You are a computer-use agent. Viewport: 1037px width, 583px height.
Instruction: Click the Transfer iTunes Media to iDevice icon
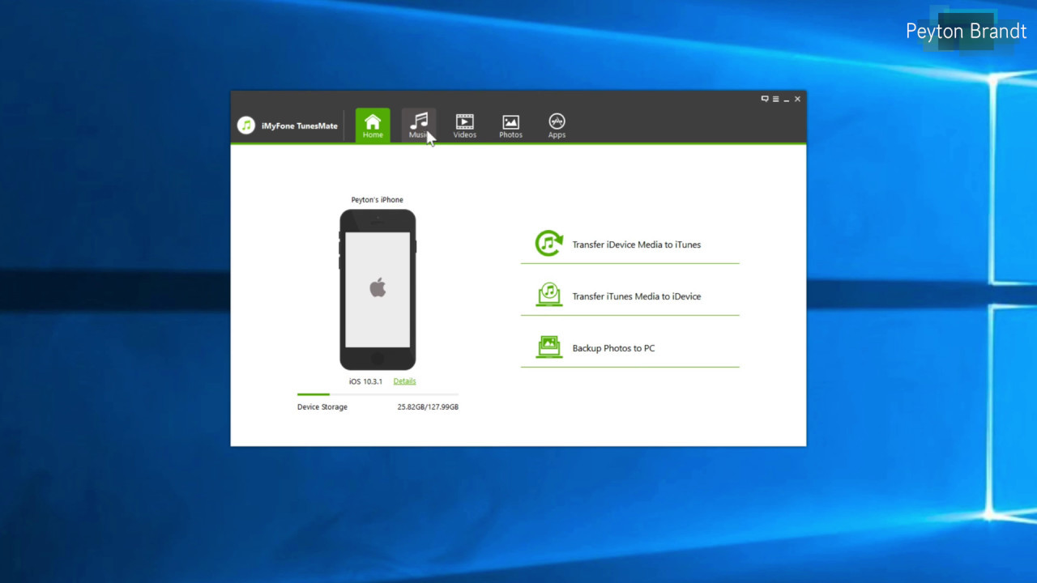549,296
